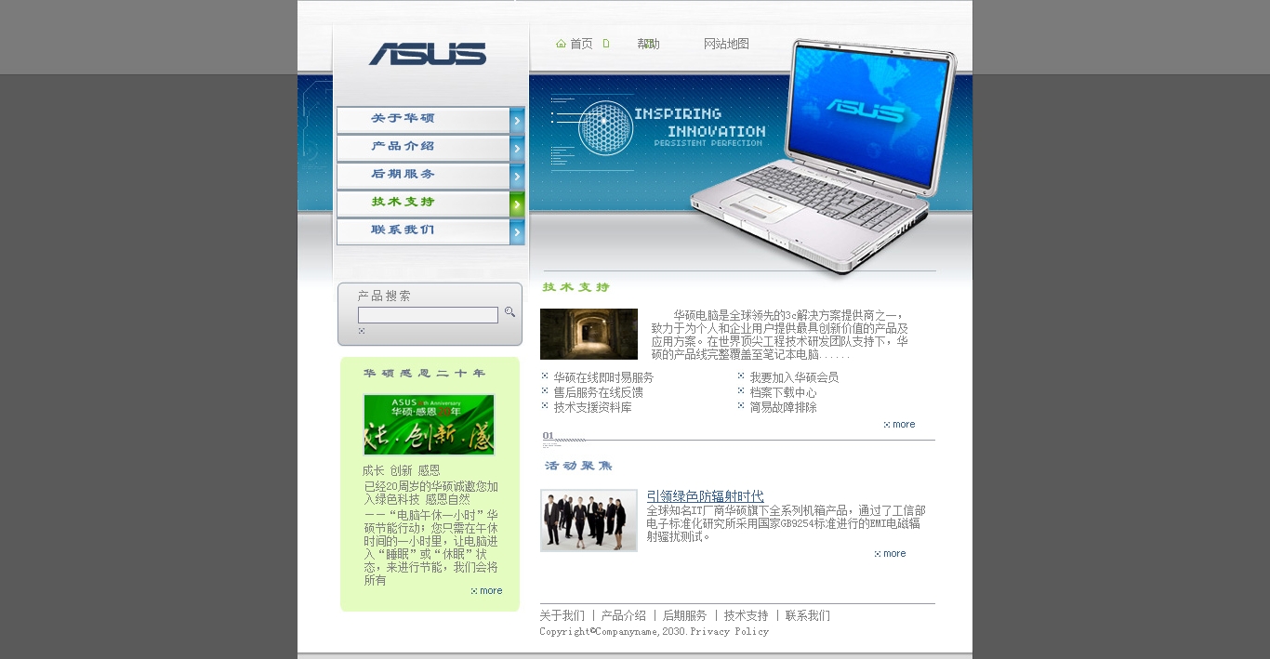This screenshot has height=659, width=1270.
Task: Open 简易故障排除 link
Action: (x=783, y=407)
